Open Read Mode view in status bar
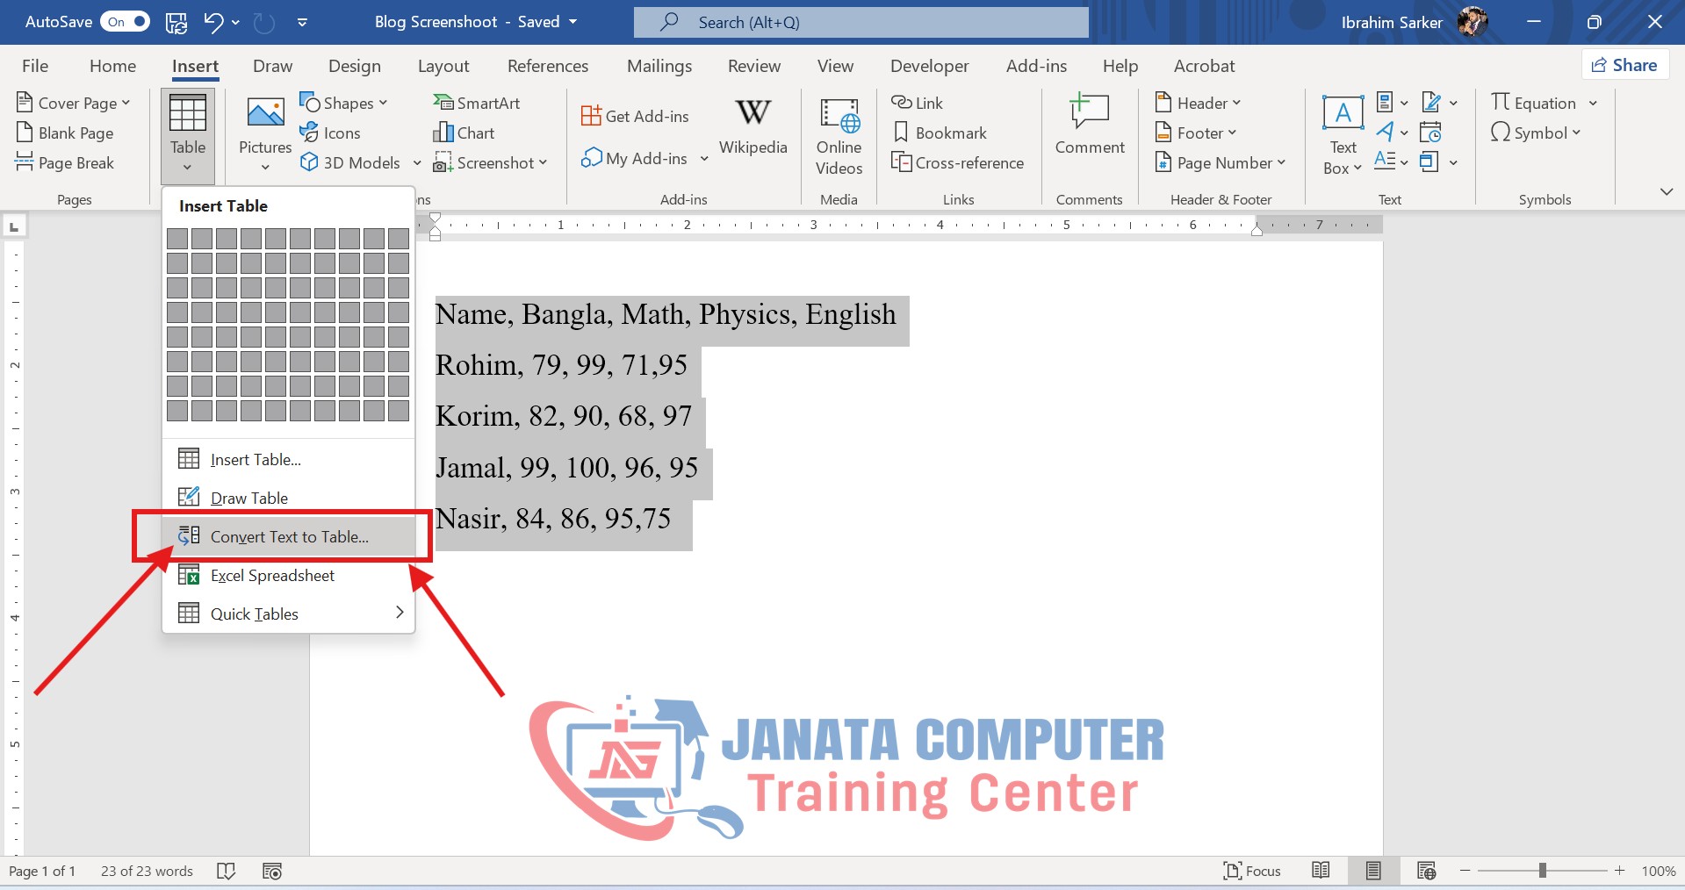Screen dimensions: 1685x890 point(1321,871)
